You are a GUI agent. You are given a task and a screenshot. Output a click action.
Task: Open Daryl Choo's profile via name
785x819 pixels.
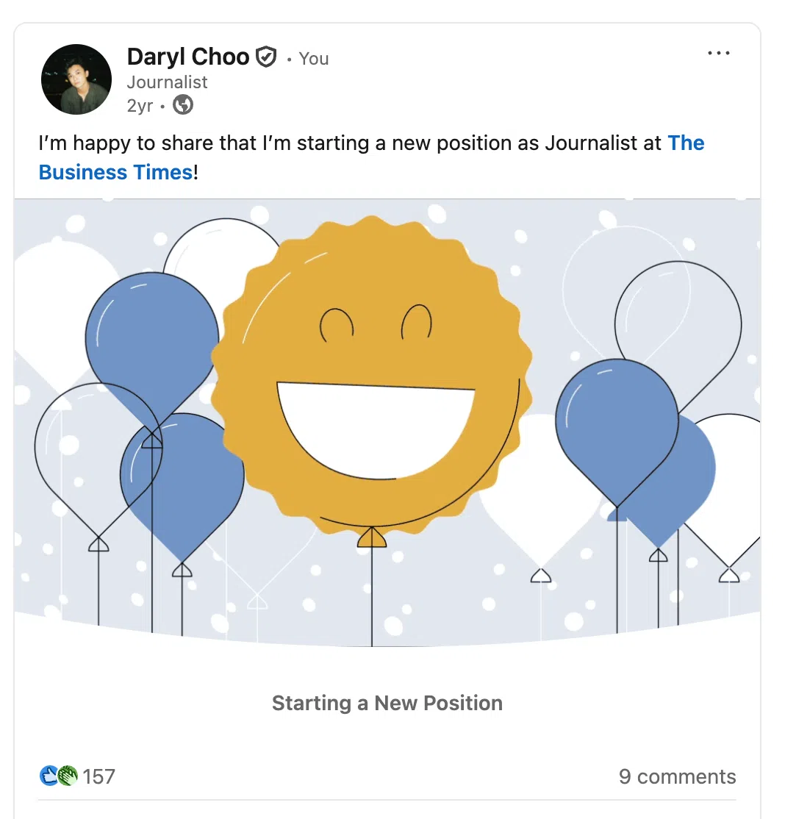[x=188, y=57]
